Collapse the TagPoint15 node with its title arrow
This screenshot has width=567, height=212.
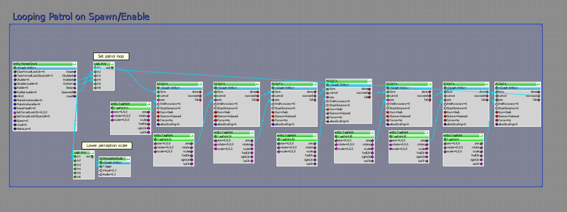tap(192, 136)
